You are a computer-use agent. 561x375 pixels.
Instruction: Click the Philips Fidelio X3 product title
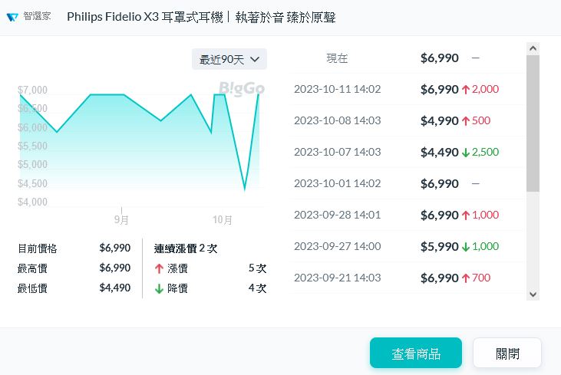click(x=201, y=17)
